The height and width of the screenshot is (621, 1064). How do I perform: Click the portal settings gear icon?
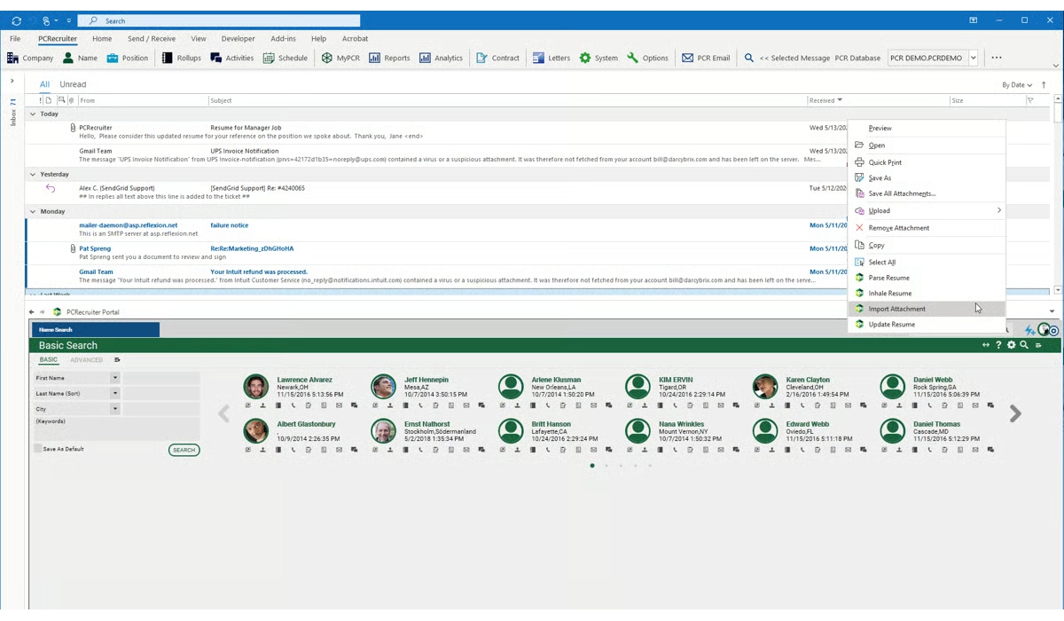pos(1011,345)
